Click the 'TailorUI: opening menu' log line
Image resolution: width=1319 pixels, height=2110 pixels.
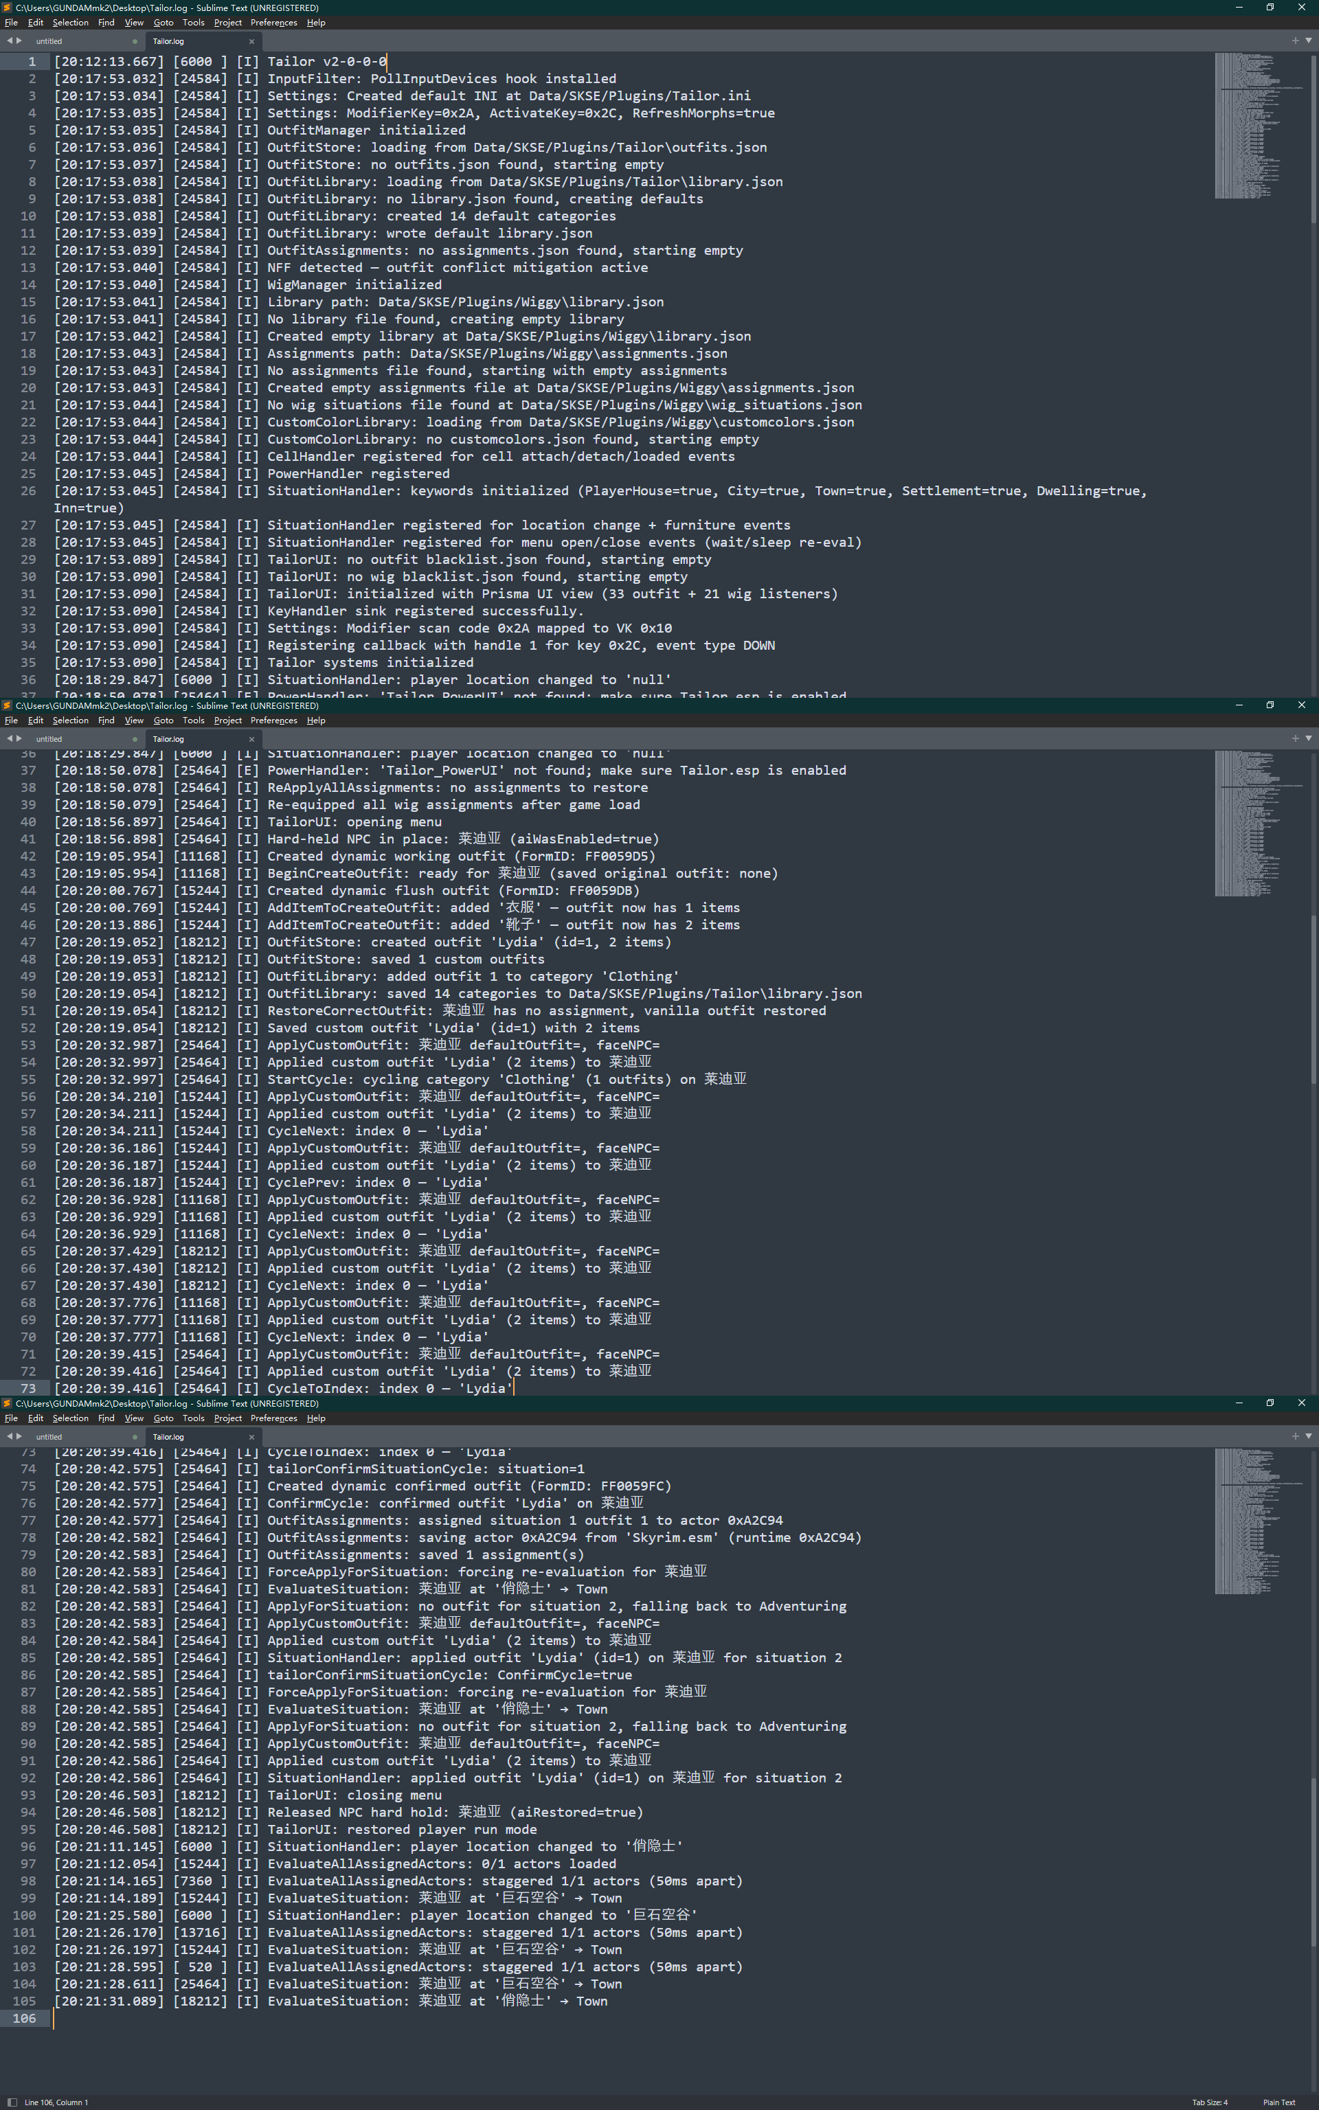pos(248,822)
